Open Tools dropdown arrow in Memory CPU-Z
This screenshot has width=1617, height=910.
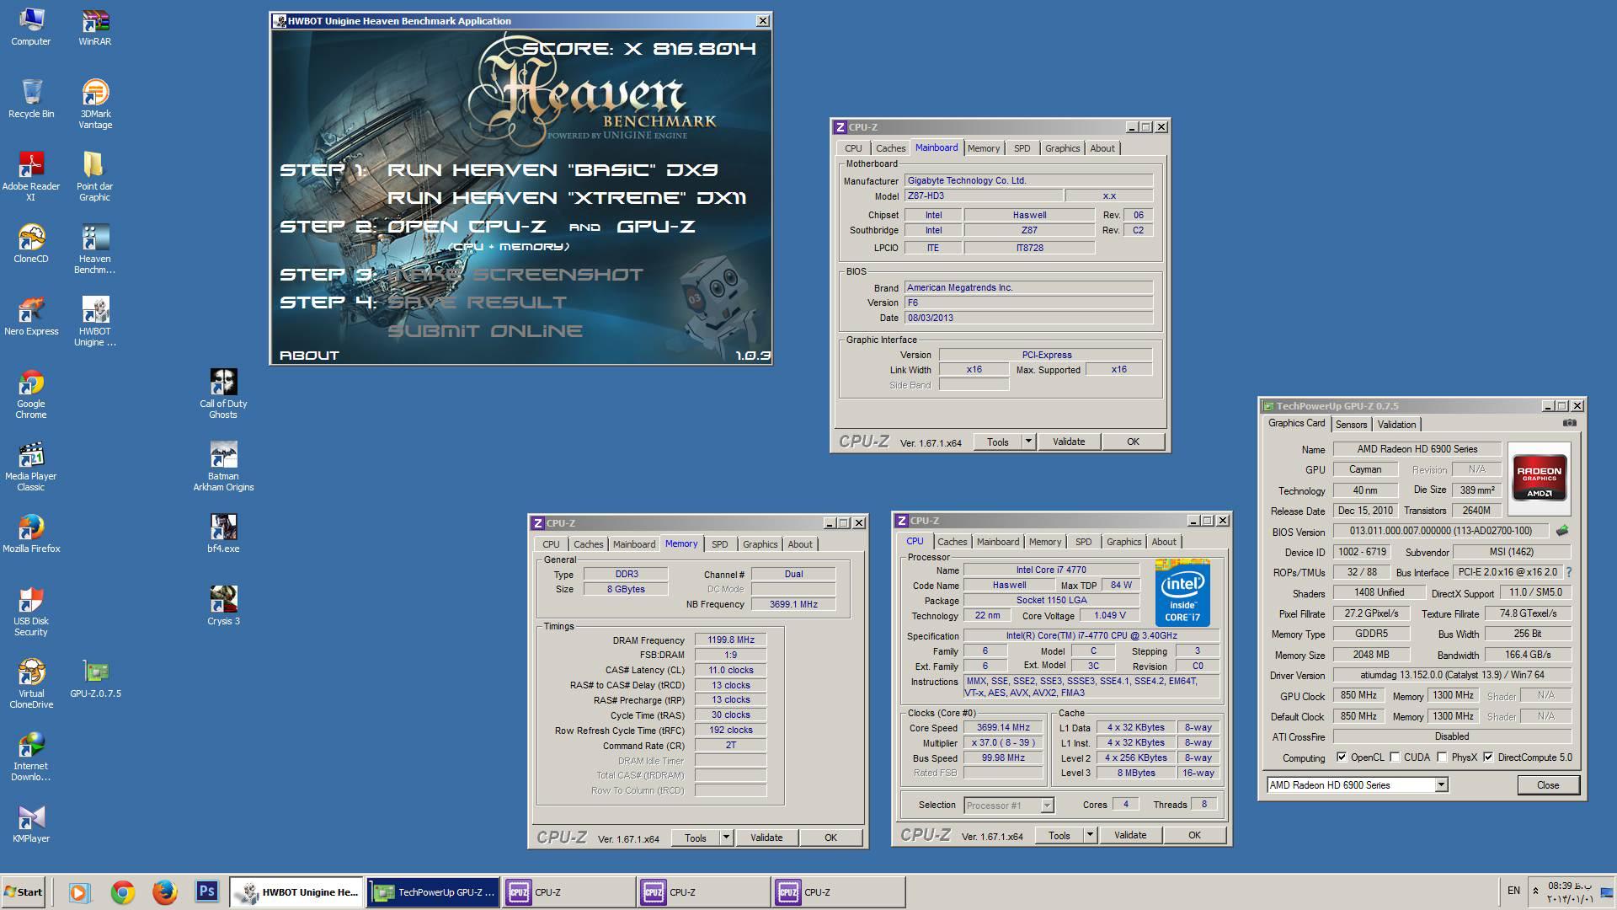[726, 838]
